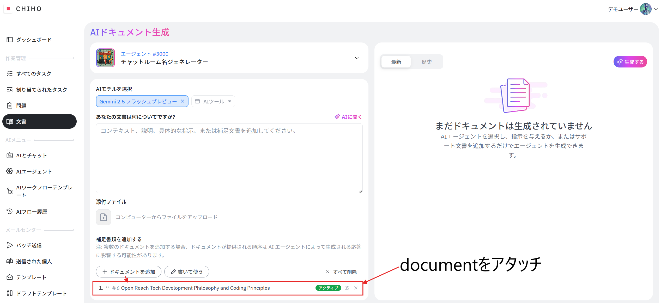Open AIフロー履歴 history icon
Image resolution: width=661 pixels, height=303 pixels.
[10, 211]
